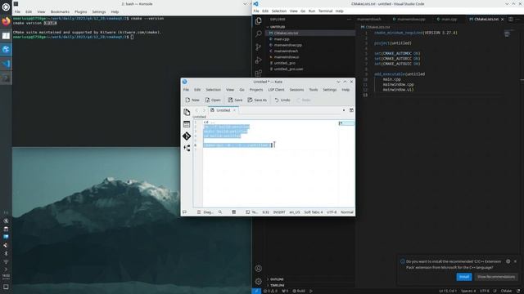
Task: Open Run and Debug view in VS Code
Action: click(x=259, y=60)
